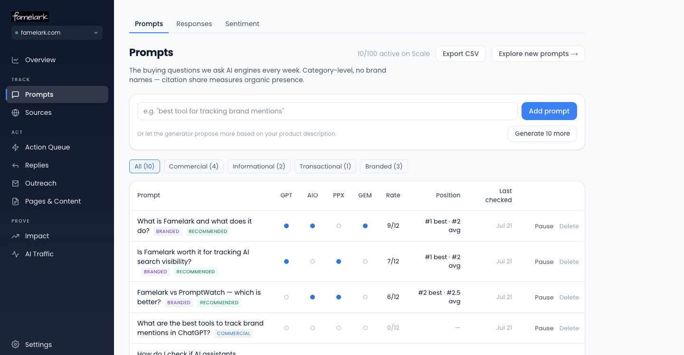Screen dimensions: 684x355
Task: Click the 6/12 rate value
Action: [393, 297]
